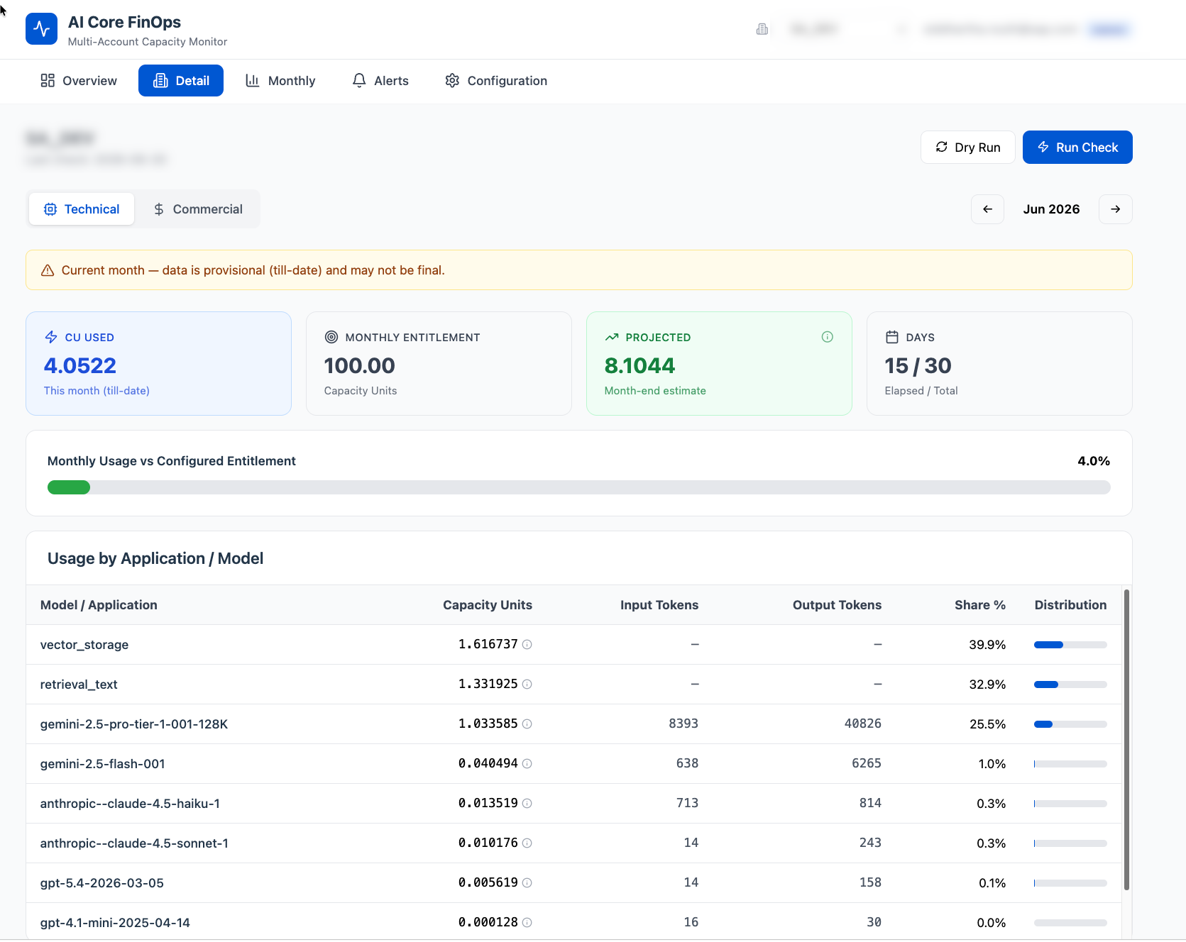Open the Monthly tab
This screenshot has width=1186, height=942.
click(280, 81)
